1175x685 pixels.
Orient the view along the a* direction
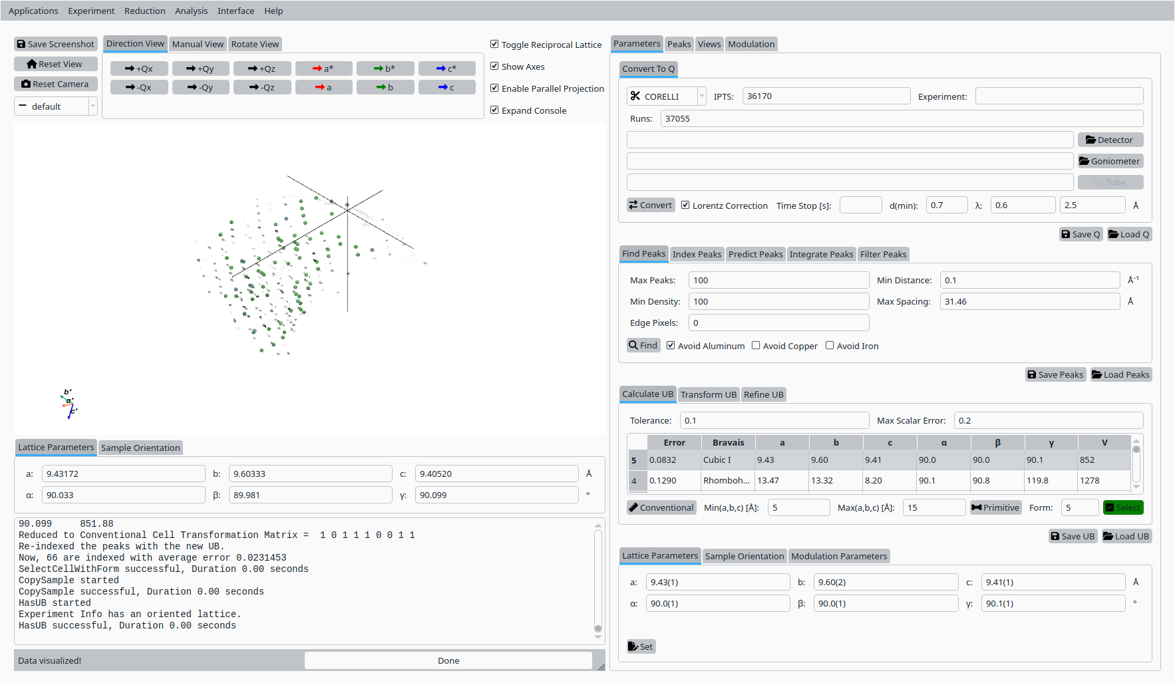[x=323, y=68]
